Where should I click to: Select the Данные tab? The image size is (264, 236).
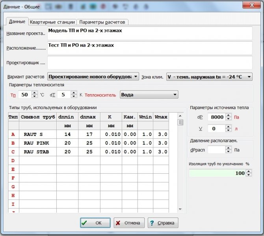point(17,22)
